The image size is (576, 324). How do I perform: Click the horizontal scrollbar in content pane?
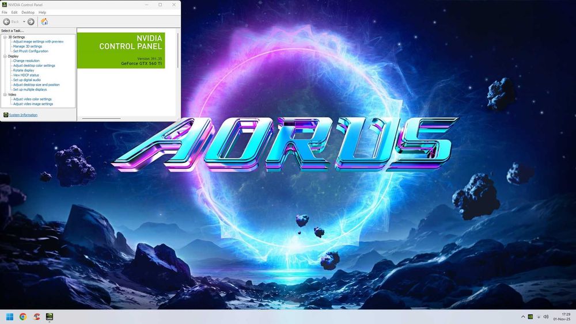point(101,119)
